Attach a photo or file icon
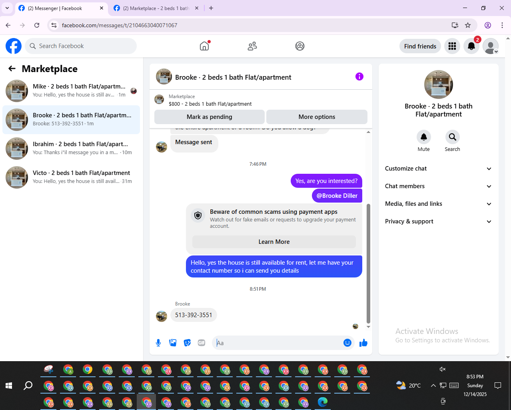This screenshot has height=410, width=511. click(x=173, y=343)
